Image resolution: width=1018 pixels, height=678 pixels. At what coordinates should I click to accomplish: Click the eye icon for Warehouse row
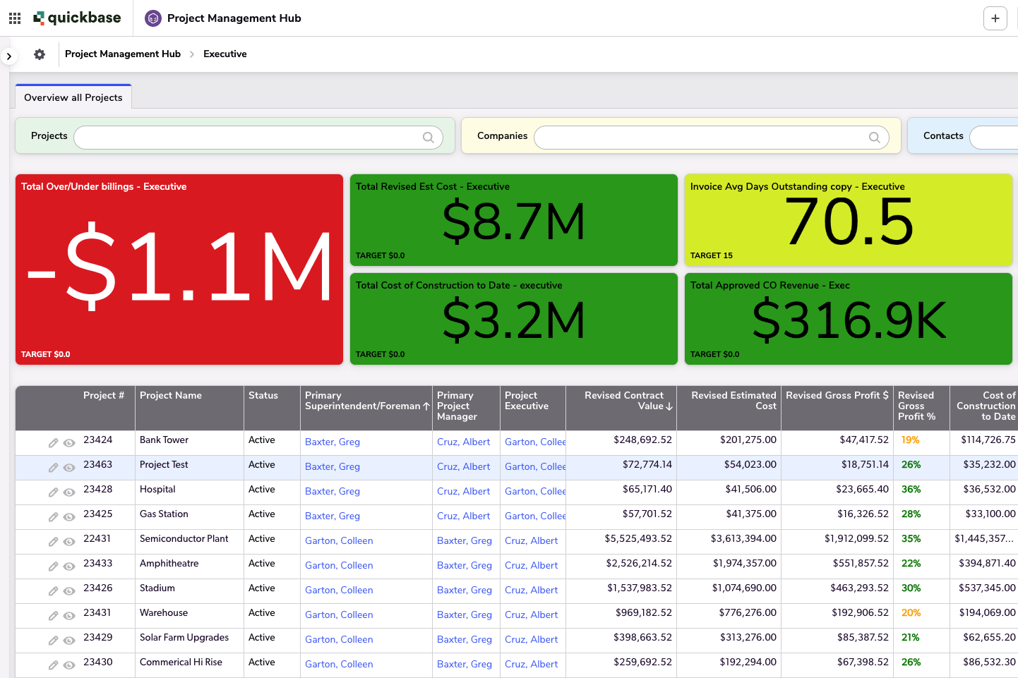(69, 616)
